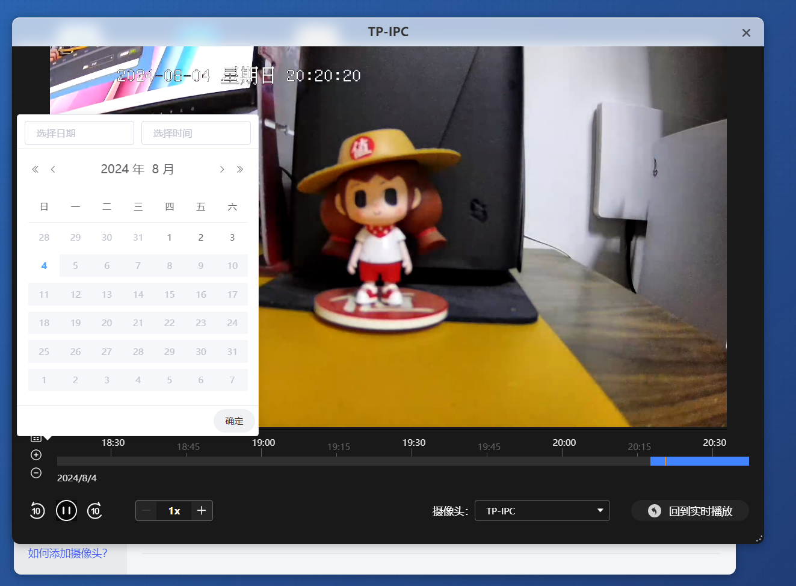The width and height of the screenshot is (796, 586).
Task: Open the year selector '2024 年'
Action: 122,169
